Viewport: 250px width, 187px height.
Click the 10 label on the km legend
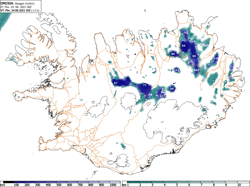239,185
